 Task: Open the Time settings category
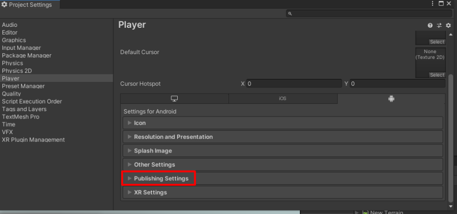8,124
